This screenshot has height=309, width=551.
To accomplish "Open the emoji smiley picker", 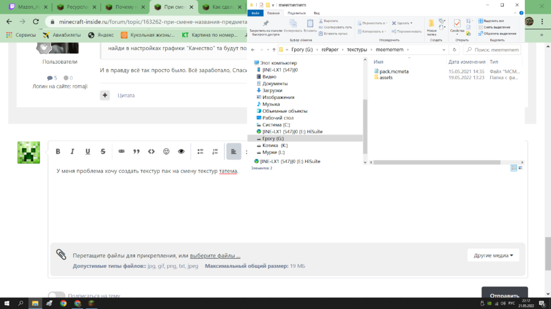I will (166, 152).
